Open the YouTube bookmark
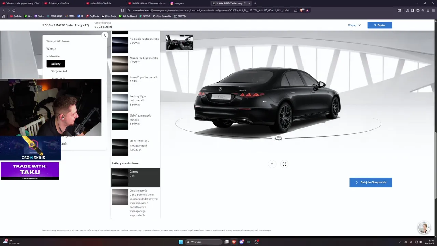The width and height of the screenshot is (437, 246). 16,16
